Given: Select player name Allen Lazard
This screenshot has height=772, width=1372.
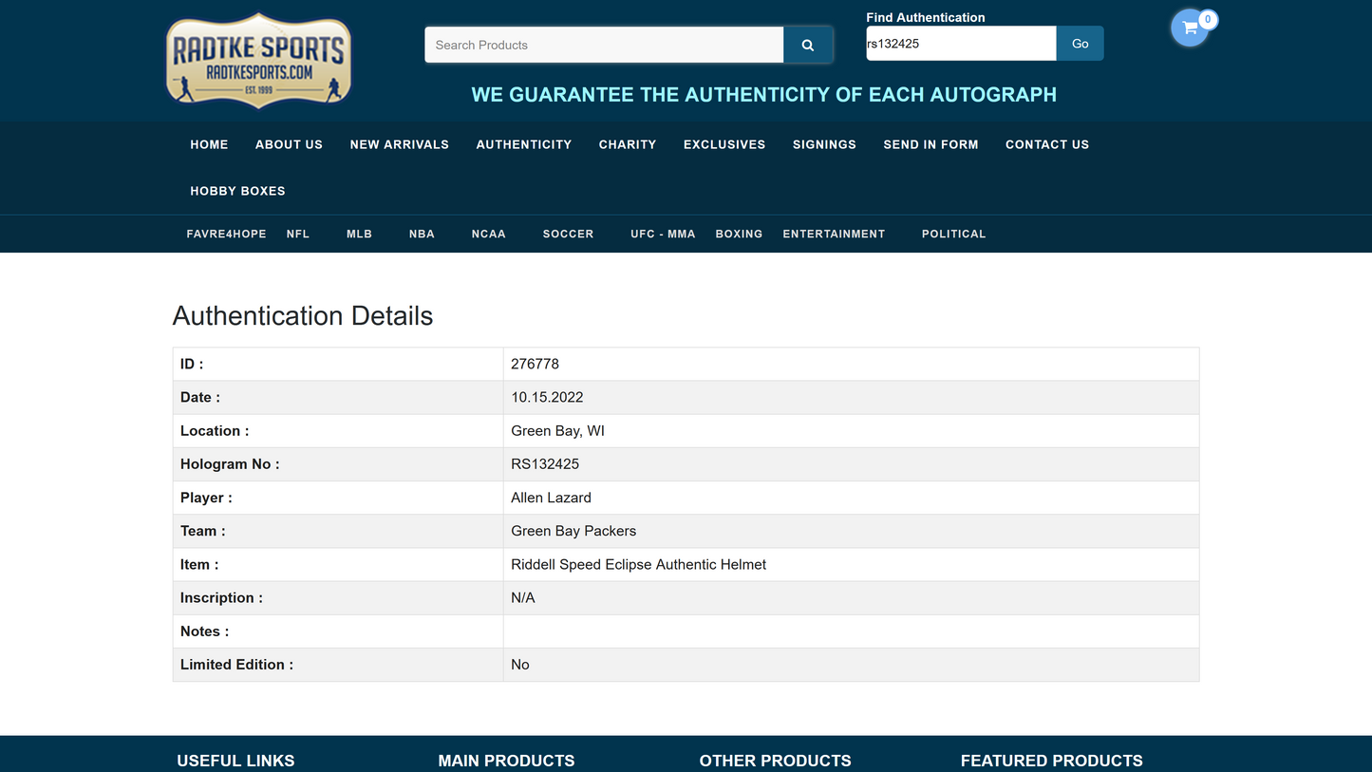Looking at the screenshot, I should (x=551, y=498).
